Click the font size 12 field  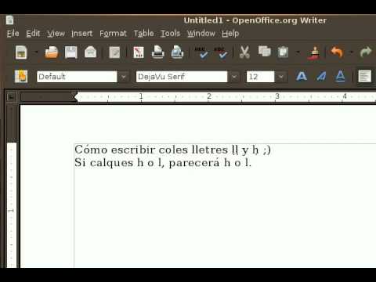pyautogui.click(x=260, y=77)
